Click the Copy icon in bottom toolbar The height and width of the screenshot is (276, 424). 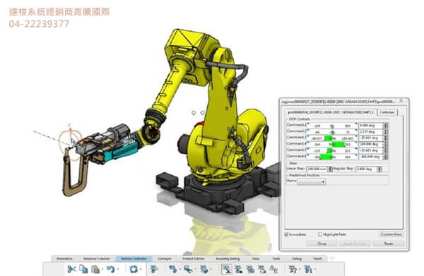pos(83,269)
